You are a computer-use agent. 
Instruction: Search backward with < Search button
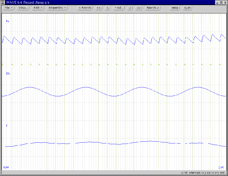click(85, 8)
